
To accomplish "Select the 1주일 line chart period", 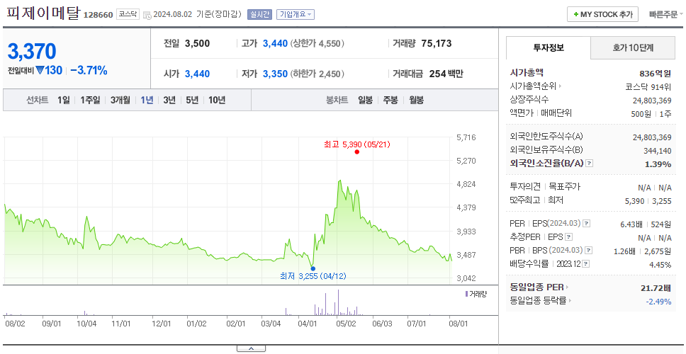I will [x=90, y=100].
